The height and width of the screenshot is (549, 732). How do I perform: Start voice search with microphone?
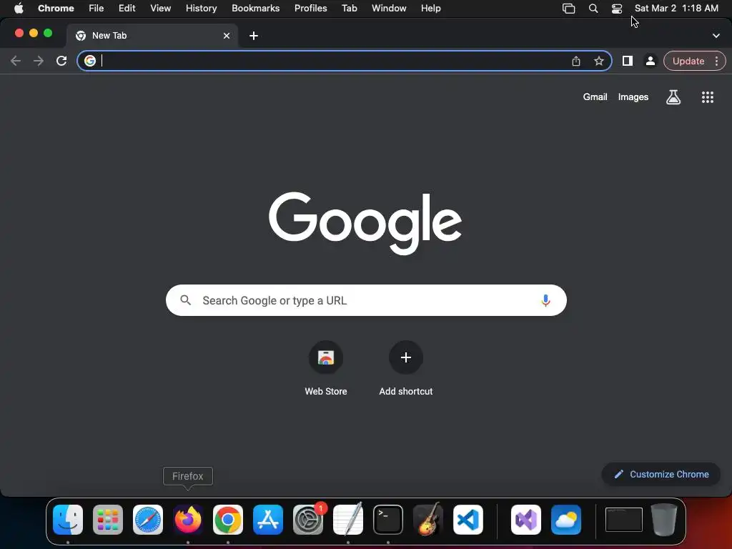tap(545, 300)
